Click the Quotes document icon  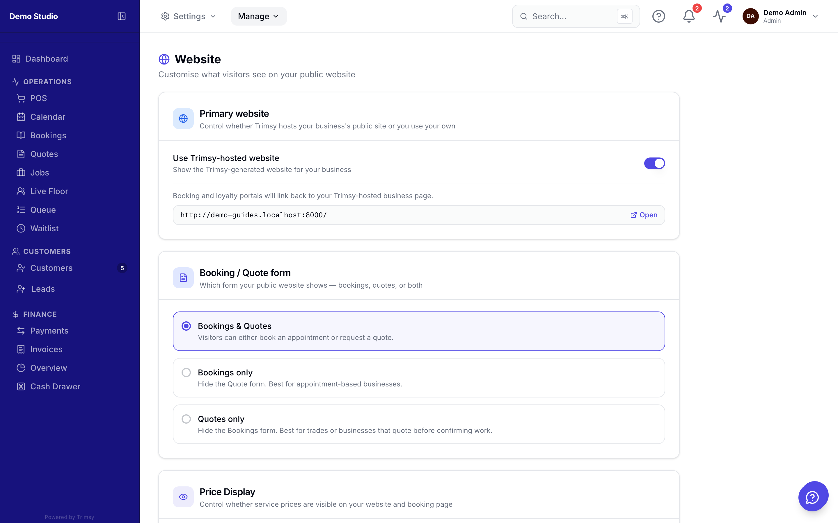pyautogui.click(x=21, y=154)
